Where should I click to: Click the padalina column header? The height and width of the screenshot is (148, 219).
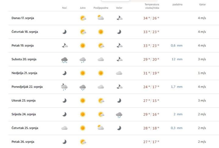click(x=177, y=5)
